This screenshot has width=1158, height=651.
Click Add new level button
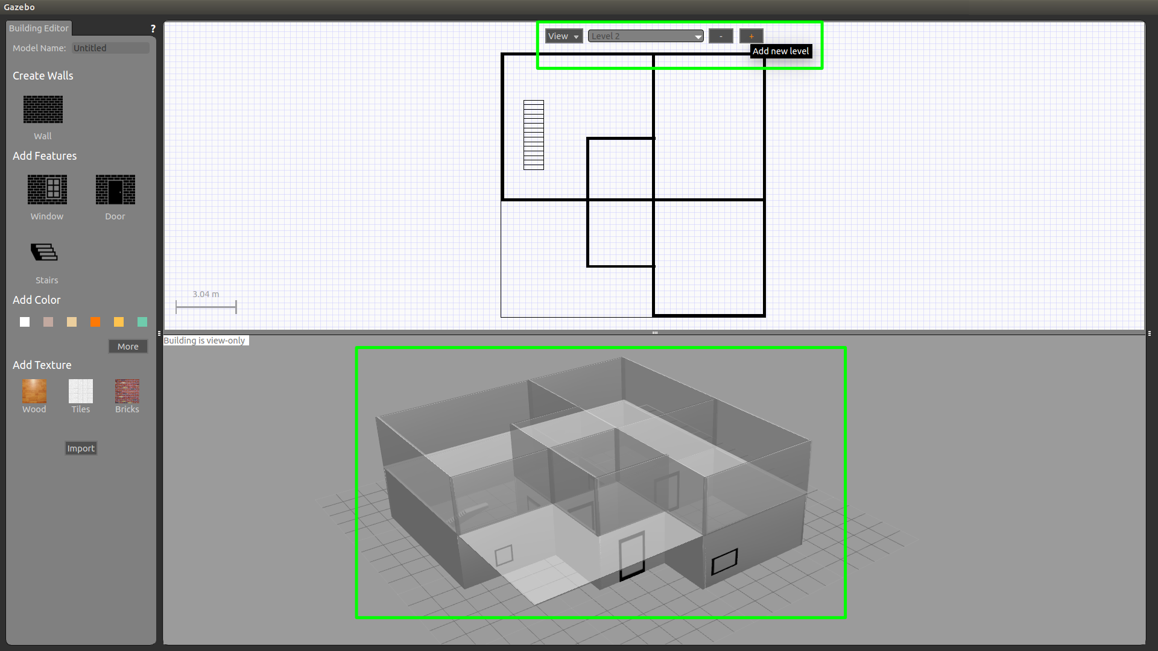point(751,35)
